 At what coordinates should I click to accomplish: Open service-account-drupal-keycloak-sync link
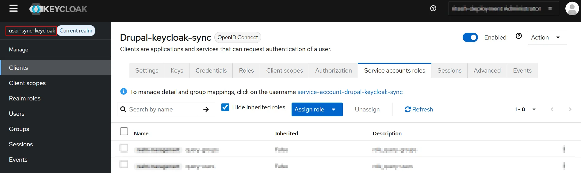[350, 92]
